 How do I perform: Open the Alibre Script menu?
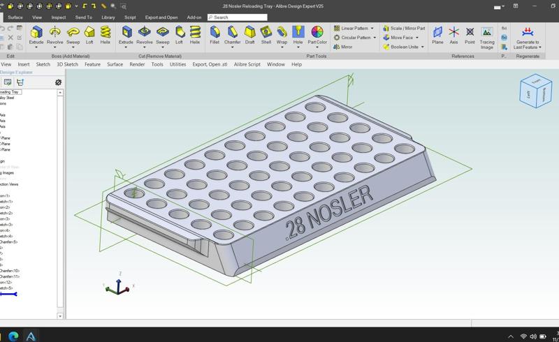pyautogui.click(x=247, y=64)
